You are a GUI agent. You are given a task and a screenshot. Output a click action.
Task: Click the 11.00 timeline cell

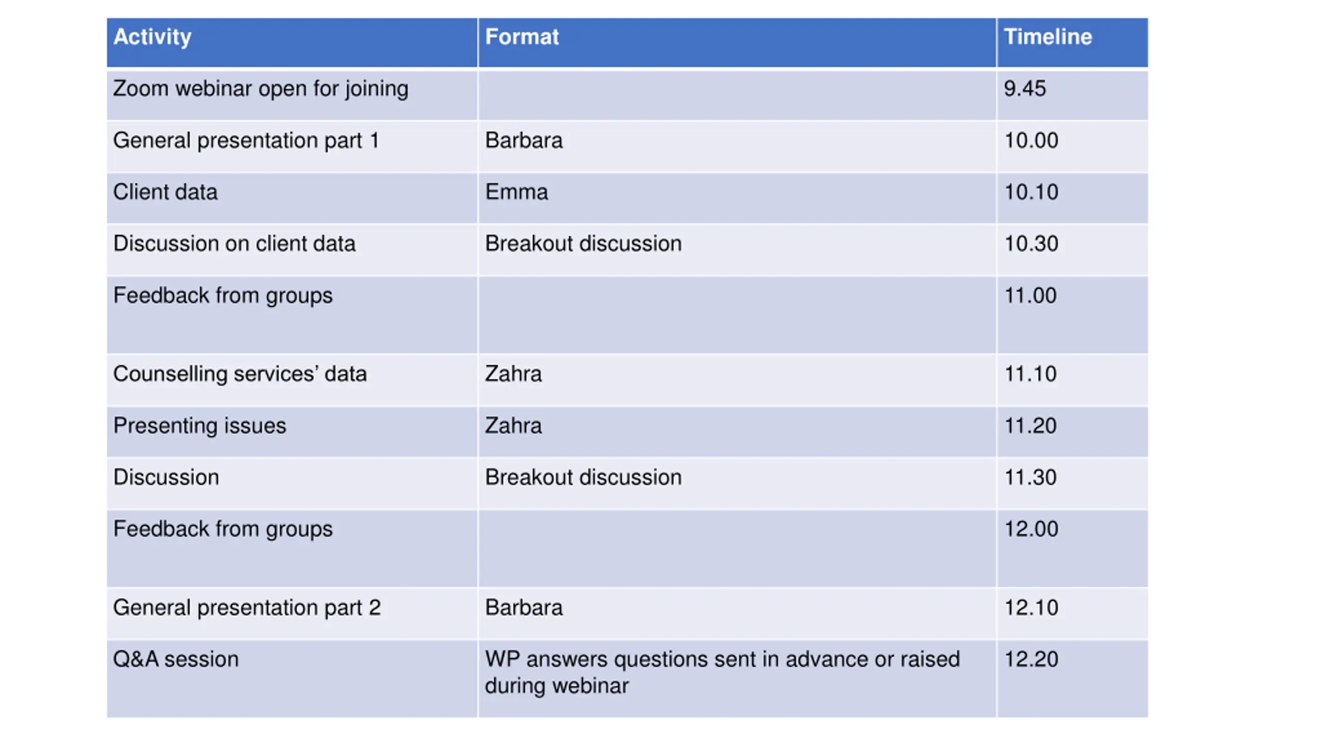[1072, 315]
